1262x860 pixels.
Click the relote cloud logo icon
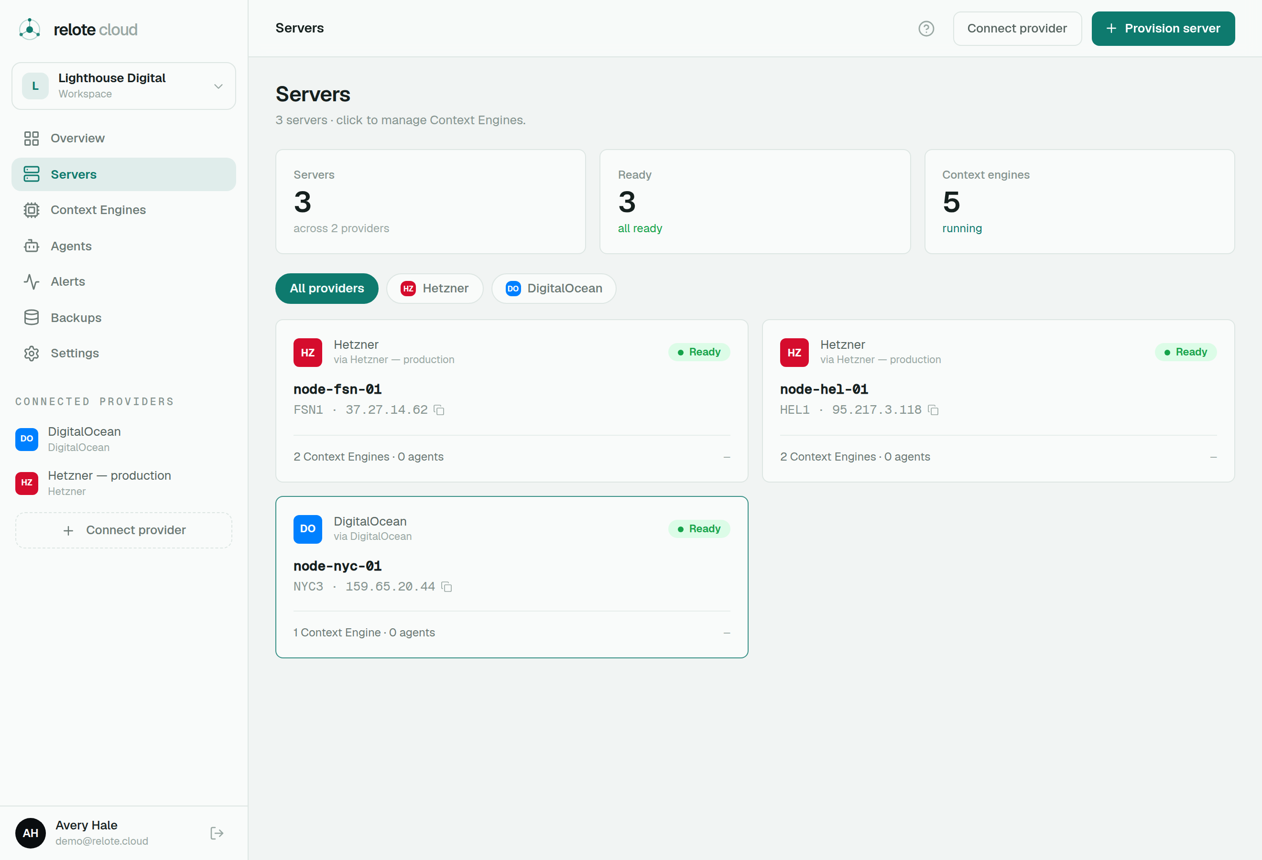tap(29, 29)
